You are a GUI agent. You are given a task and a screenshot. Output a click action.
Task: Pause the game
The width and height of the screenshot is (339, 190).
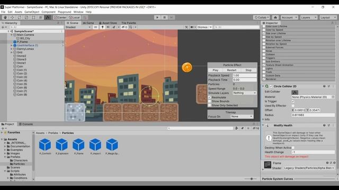tap(164, 17)
